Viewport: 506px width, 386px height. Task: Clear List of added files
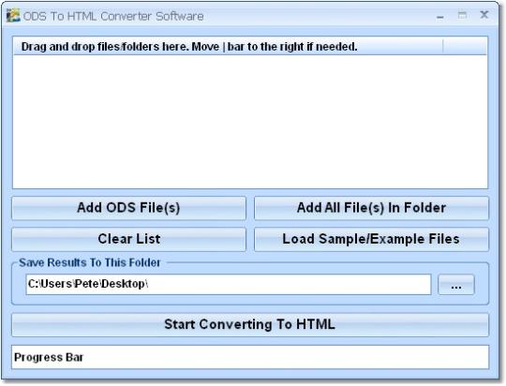pyautogui.click(x=128, y=239)
